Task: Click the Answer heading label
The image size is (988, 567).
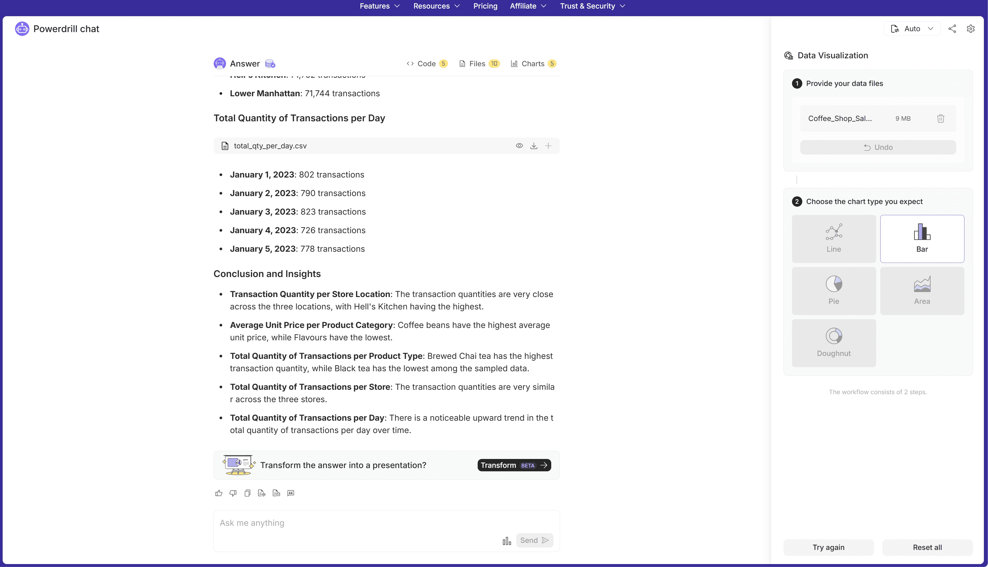Action: (x=245, y=64)
